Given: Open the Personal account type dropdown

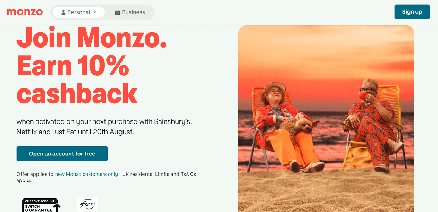Looking at the screenshot, I should [x=78, y=12].
